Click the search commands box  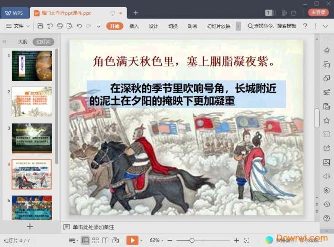pos(272,26)
